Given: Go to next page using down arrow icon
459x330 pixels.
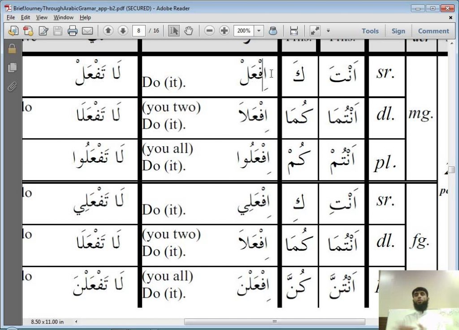Looking at the screenshot, I should 123,30.
